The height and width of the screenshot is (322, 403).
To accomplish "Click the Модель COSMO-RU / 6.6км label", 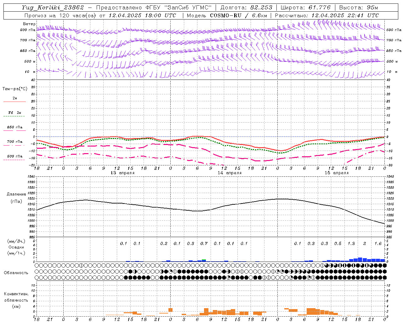I will pos(227,15).
